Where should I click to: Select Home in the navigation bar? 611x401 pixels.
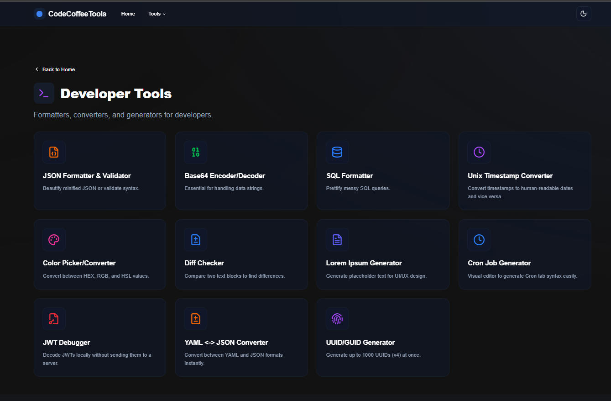pos(128,13)
